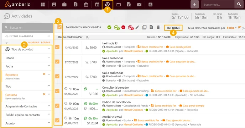Screen dimensions: 245x128
Task: Click the Banco crediticio Per group header
Action: (x=70, y=37)
